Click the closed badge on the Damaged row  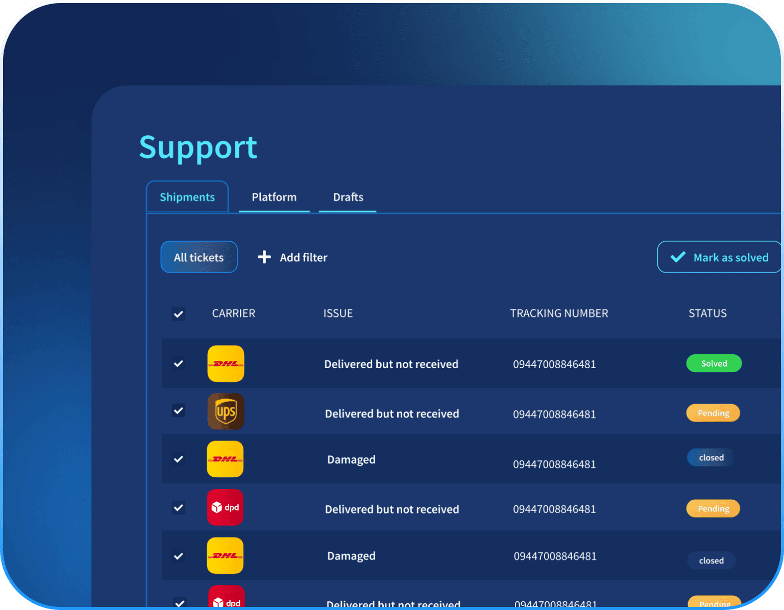tap(710, 457)
